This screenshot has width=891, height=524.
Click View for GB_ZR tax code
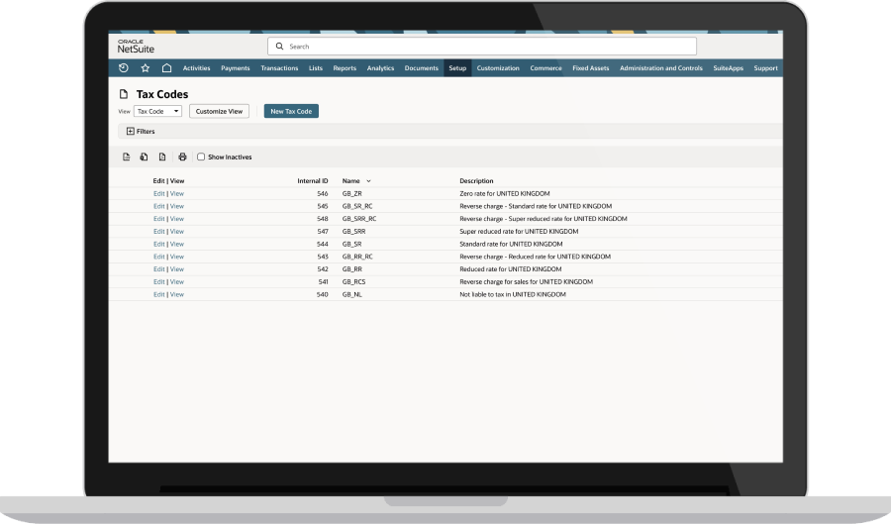(177, 194)
